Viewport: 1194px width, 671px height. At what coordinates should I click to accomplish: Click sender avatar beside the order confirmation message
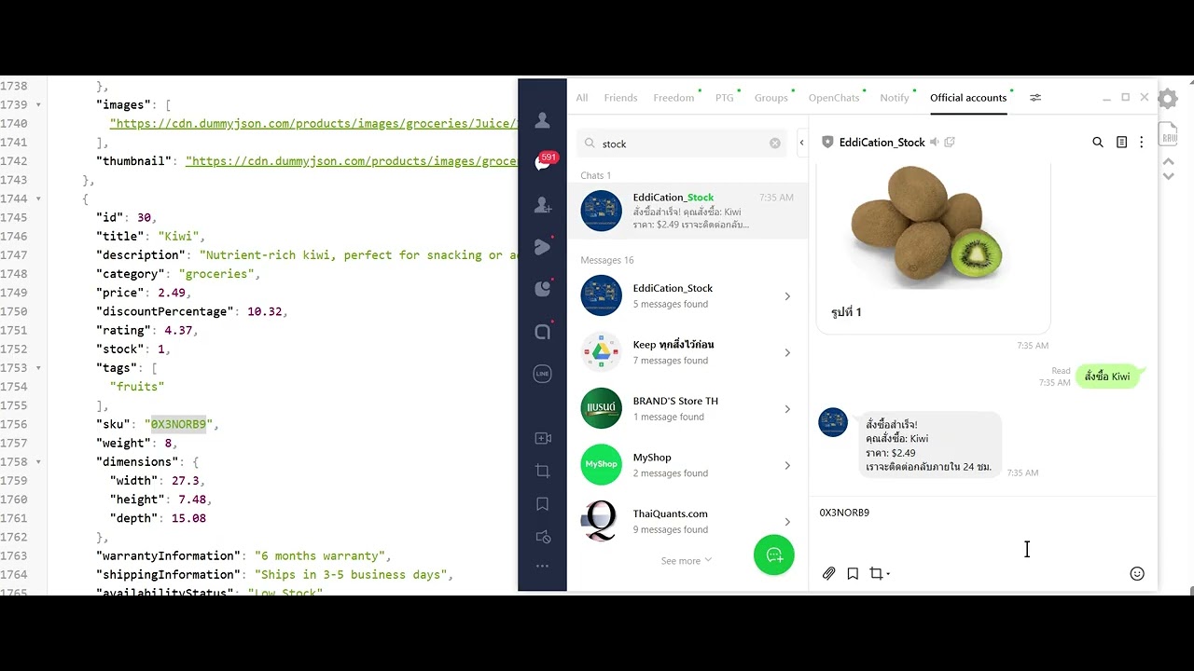(x=833, y=422)
